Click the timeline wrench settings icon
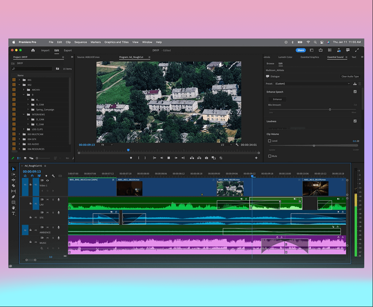Image resolution: width=373 pixels, height=307 pixels. pos(53,176)
